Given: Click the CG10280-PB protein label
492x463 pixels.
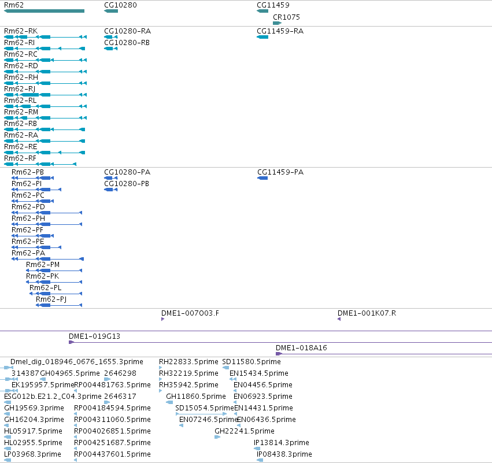Looking at the screenshot, I should coord(127,184).
